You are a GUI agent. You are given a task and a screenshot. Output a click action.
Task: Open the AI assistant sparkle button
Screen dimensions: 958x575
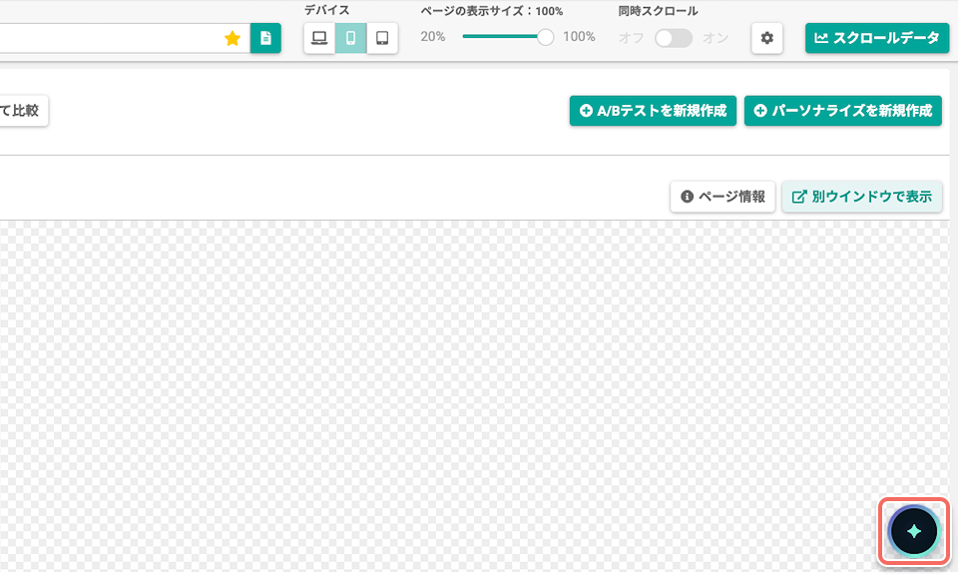913,531
